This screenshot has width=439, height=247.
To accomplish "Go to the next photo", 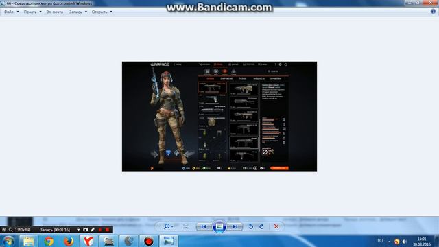I will click(235, 226).
